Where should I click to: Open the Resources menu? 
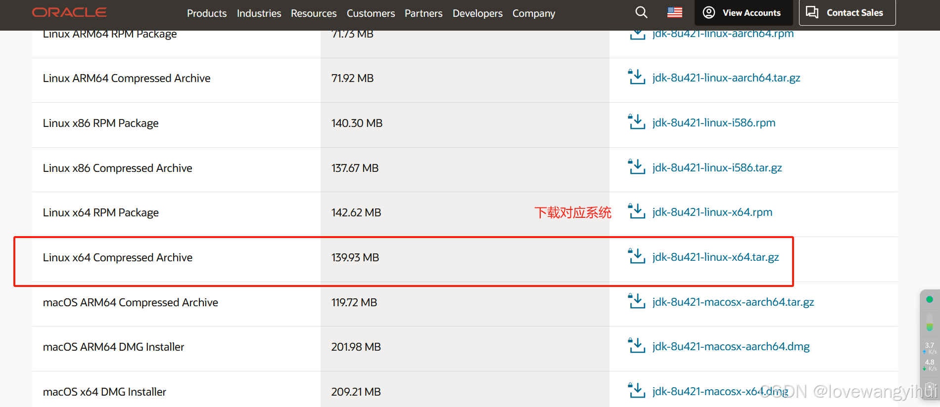coord(314,13)
